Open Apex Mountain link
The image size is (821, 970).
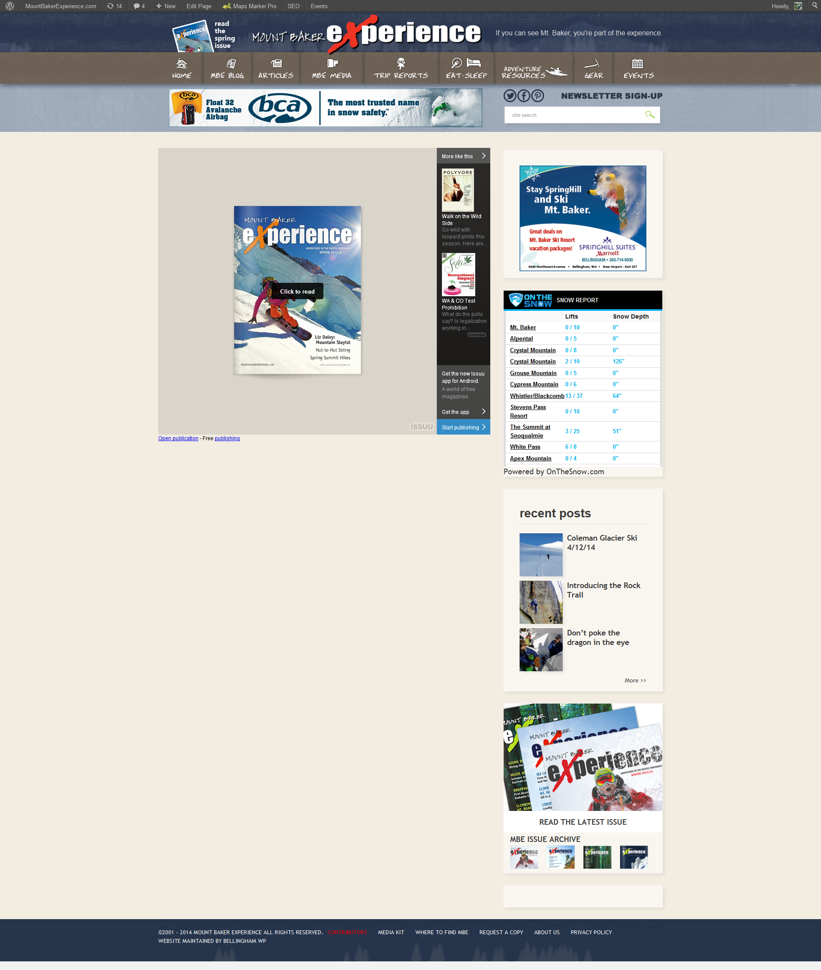pos(530,458)
